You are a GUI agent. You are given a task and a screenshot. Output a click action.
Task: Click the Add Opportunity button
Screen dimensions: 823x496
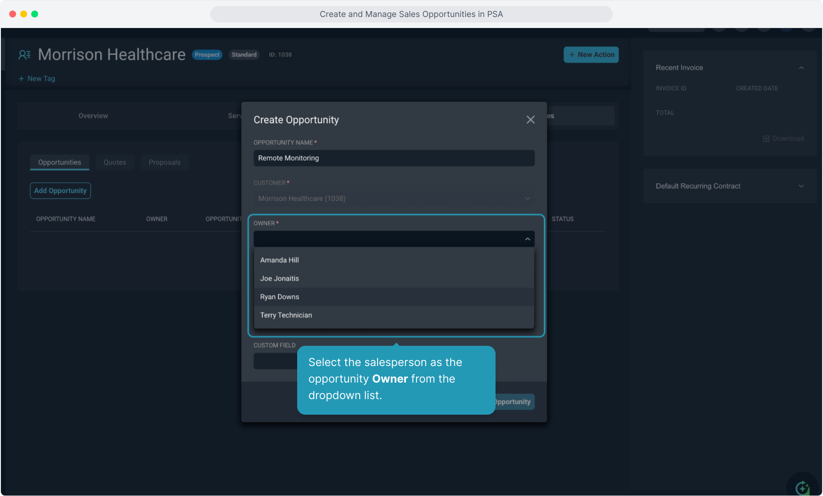pos(60,191)
